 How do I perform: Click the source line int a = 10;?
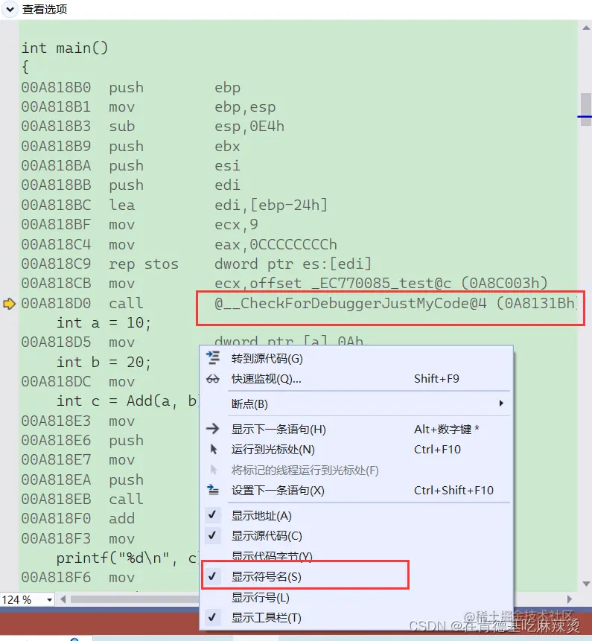[x=104, y=323]
